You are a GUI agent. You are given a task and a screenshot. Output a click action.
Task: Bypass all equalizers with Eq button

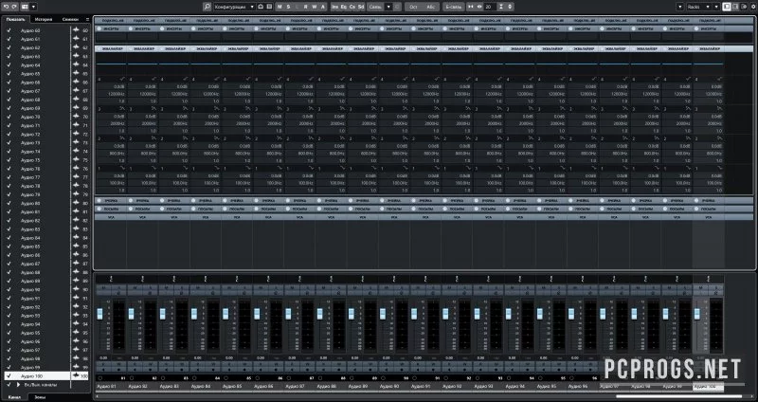point(344,7)
